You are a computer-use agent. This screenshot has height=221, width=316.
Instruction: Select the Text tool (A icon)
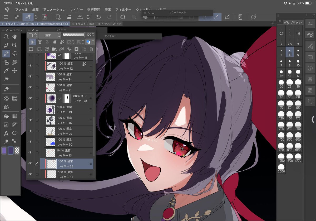pos(6,133)
